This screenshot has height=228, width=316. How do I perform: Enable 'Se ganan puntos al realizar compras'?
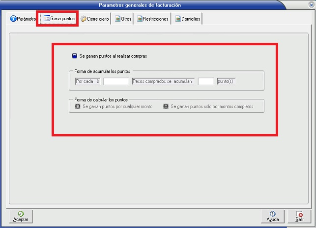pyautogui.click(x=74, y=56)
